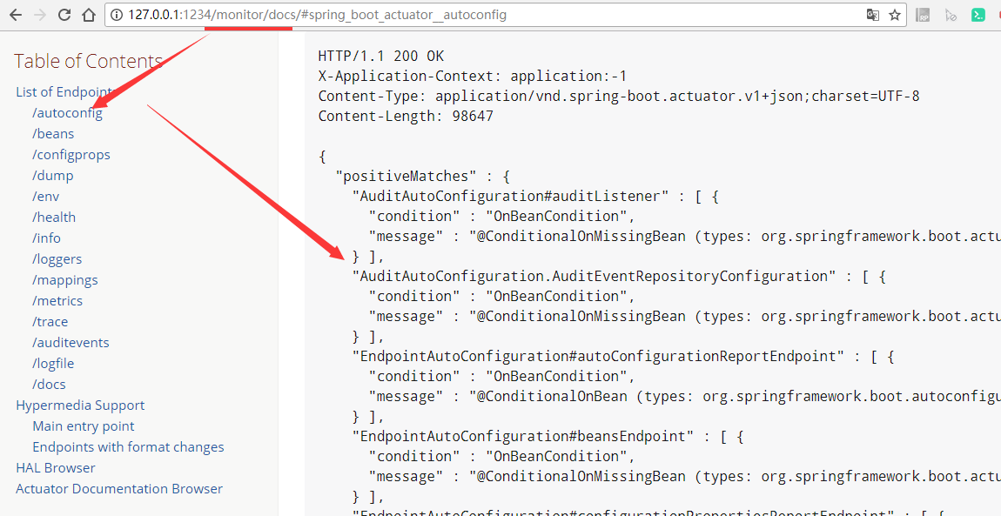Jump to the /docs endpoint
The image size is (1001, 516).
49,385
